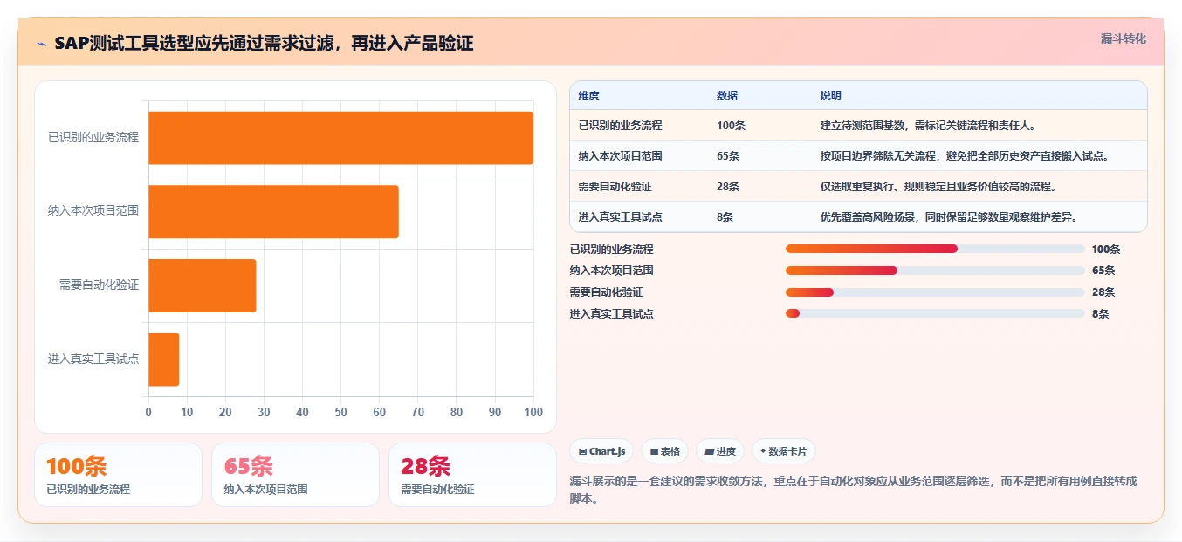Select table row cell 进入真实工具试点

tap(621, 217)
